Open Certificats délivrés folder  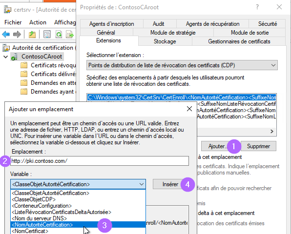pyautogui.click(x=53, y=74)
